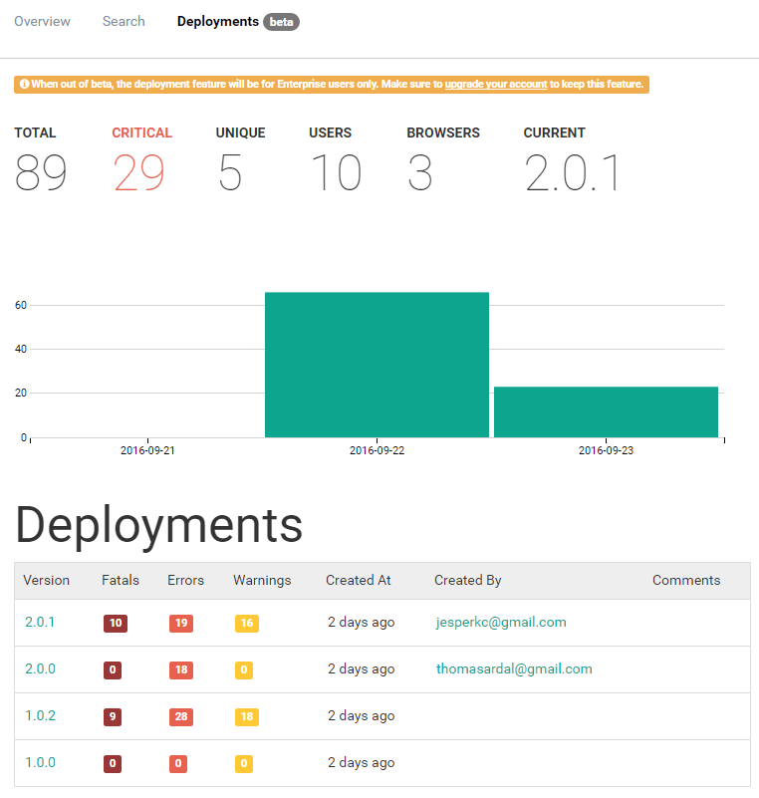Open deployment version 2.0.0
759x798 pixels.
40,668
